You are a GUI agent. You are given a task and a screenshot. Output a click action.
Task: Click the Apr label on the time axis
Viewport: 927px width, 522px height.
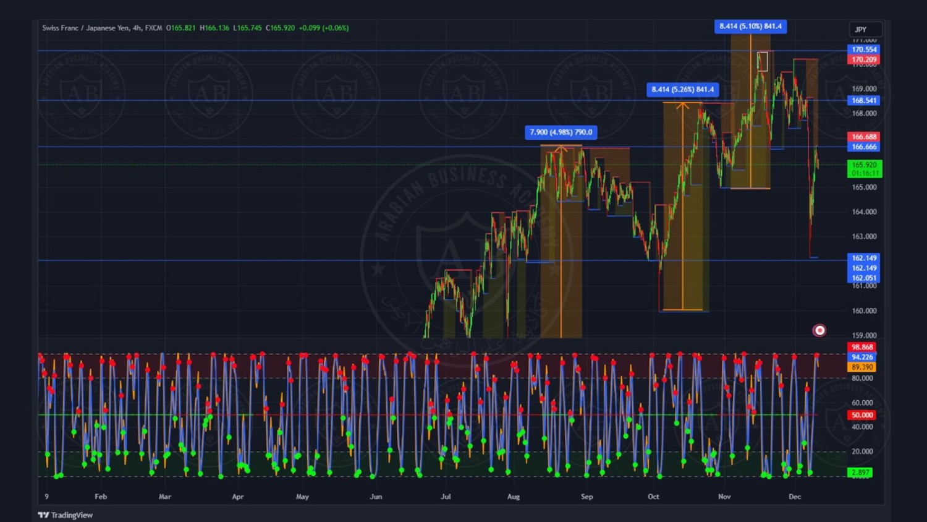[x=237, y=497]
